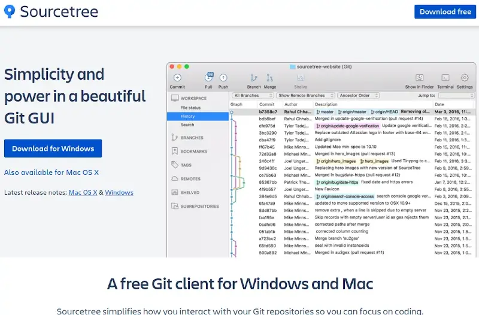Click the Description column header
Screen dimensions: 479x315
coord(326,104)
